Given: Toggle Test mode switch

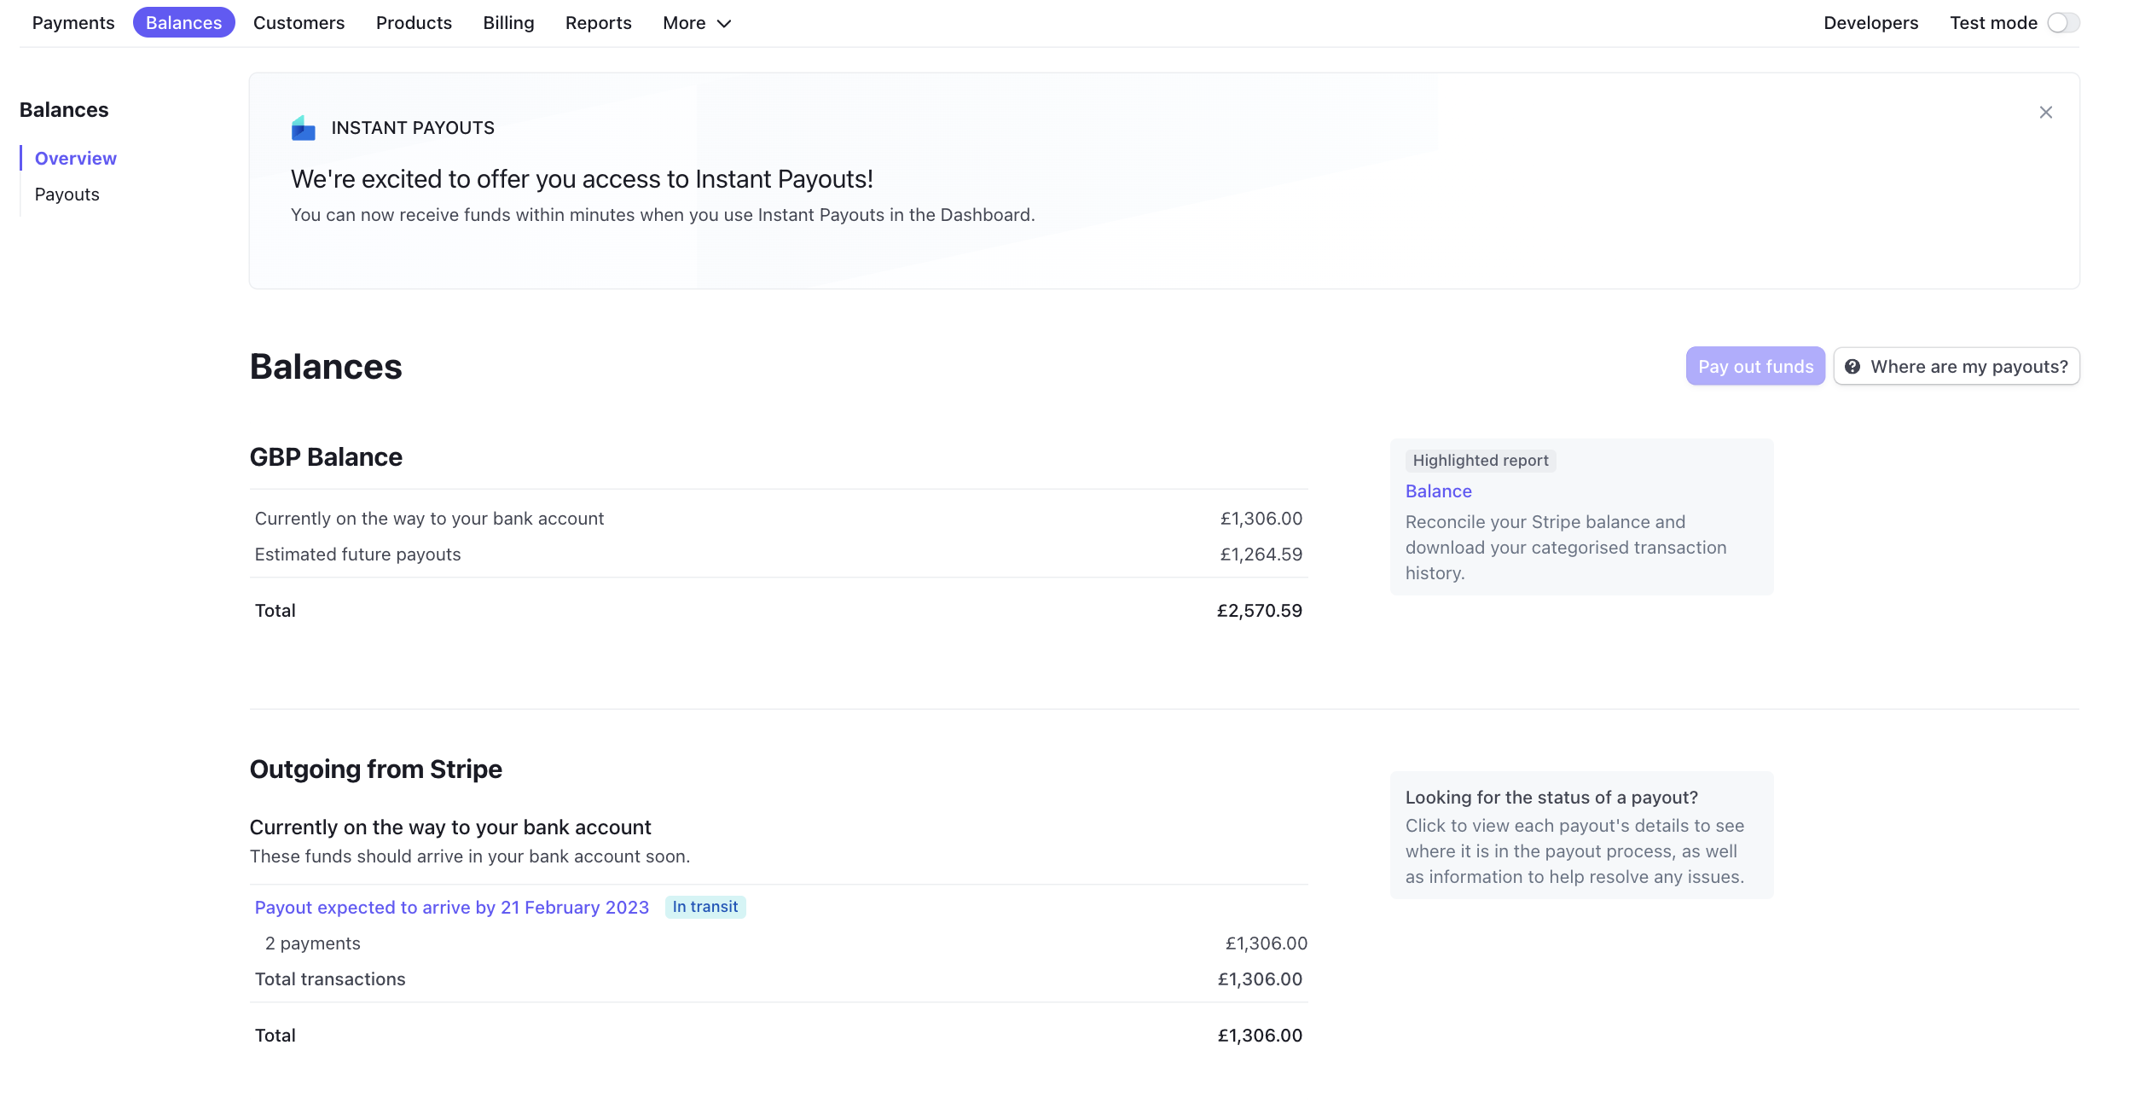Looking at the screenshot, I should click(x=2062, y=23).
